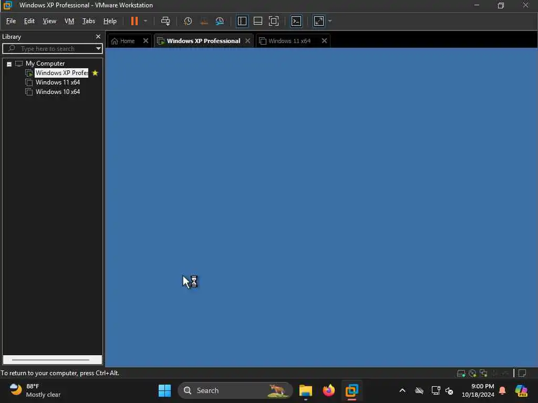Click the network adapter status icon
Viewport: 538px width, 403px height.
click(484, 373)
